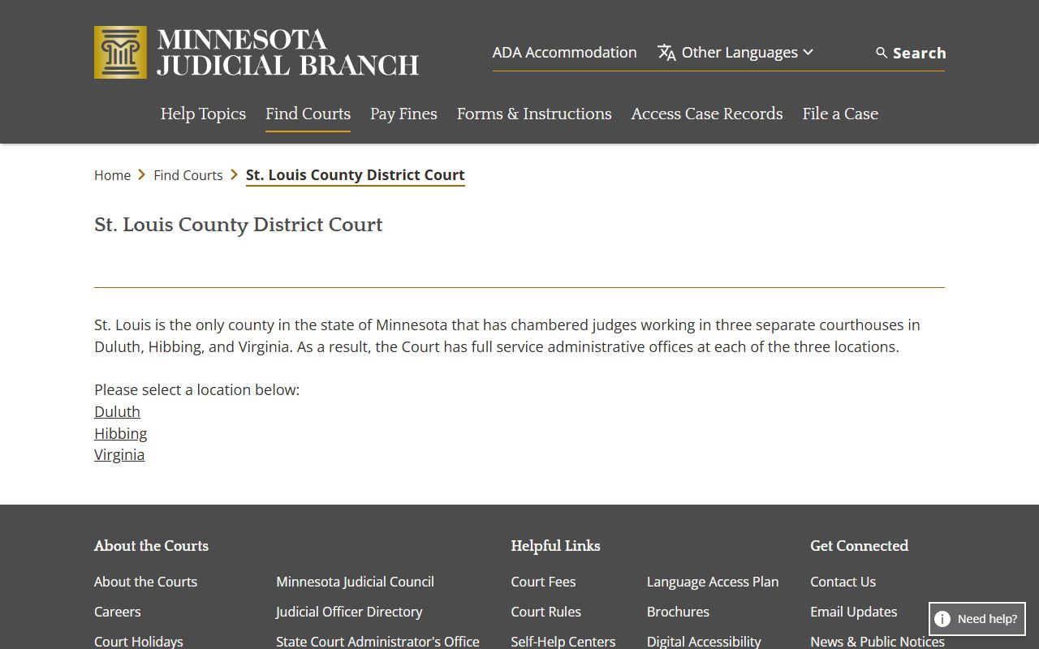1039x649 pixels.
Task: Click the 'Please select a location below:' text
Action: (x=196, y=389)
